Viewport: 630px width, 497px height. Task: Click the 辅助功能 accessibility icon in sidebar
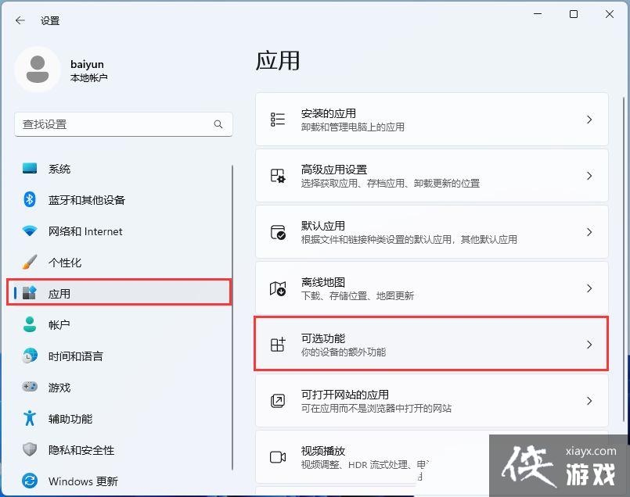tap(30, 419)
